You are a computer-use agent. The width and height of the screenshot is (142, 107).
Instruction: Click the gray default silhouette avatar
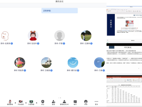pyautogui.click(x=59, y=36)
